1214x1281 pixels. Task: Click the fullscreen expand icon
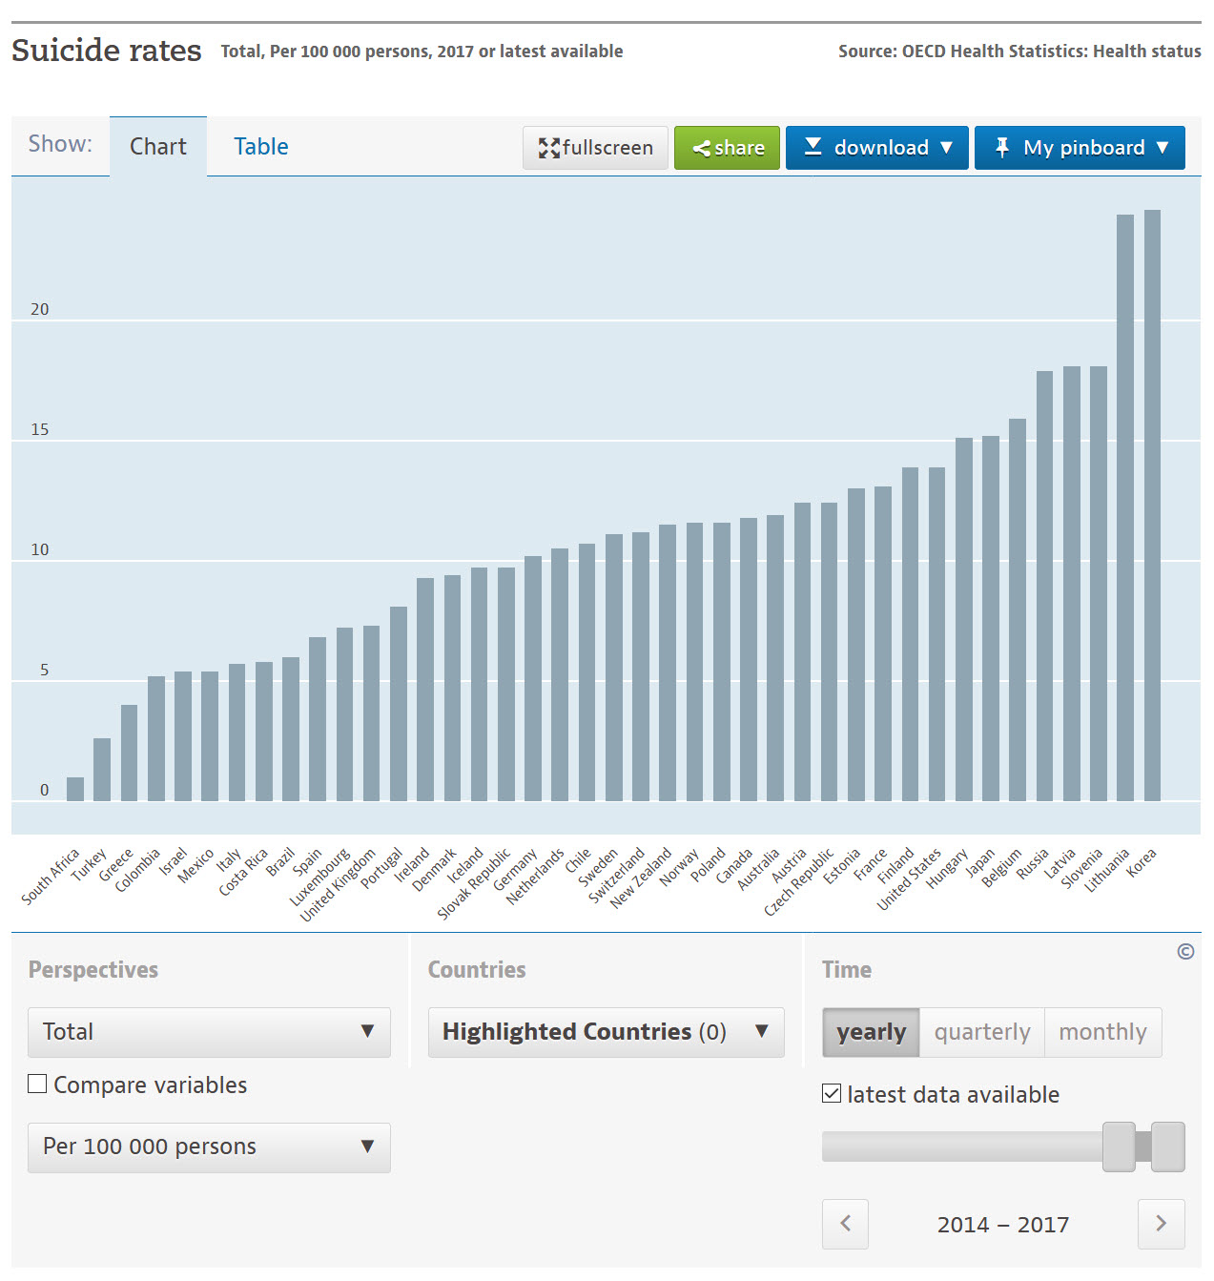[548, 148]
